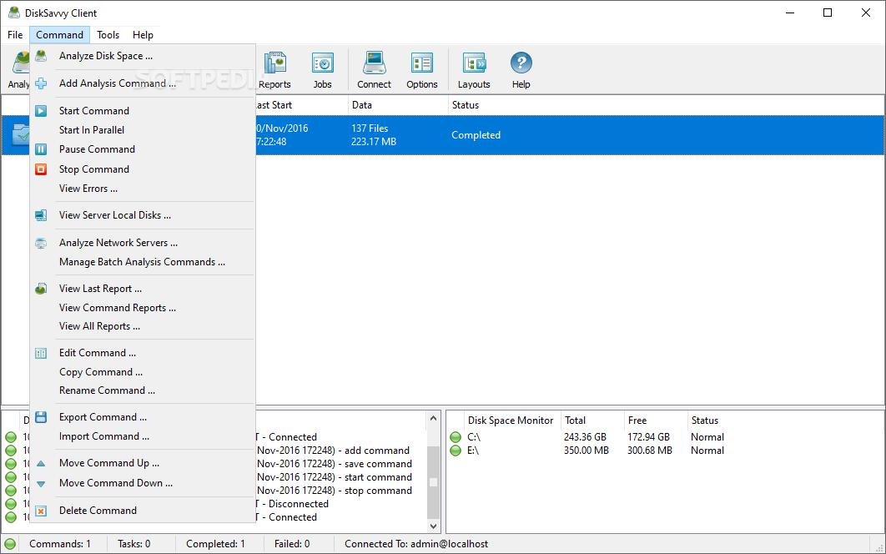This screenshot has height=554, width=886.
Task: Click the E:\ disk row label
Action: pos(473,451)
